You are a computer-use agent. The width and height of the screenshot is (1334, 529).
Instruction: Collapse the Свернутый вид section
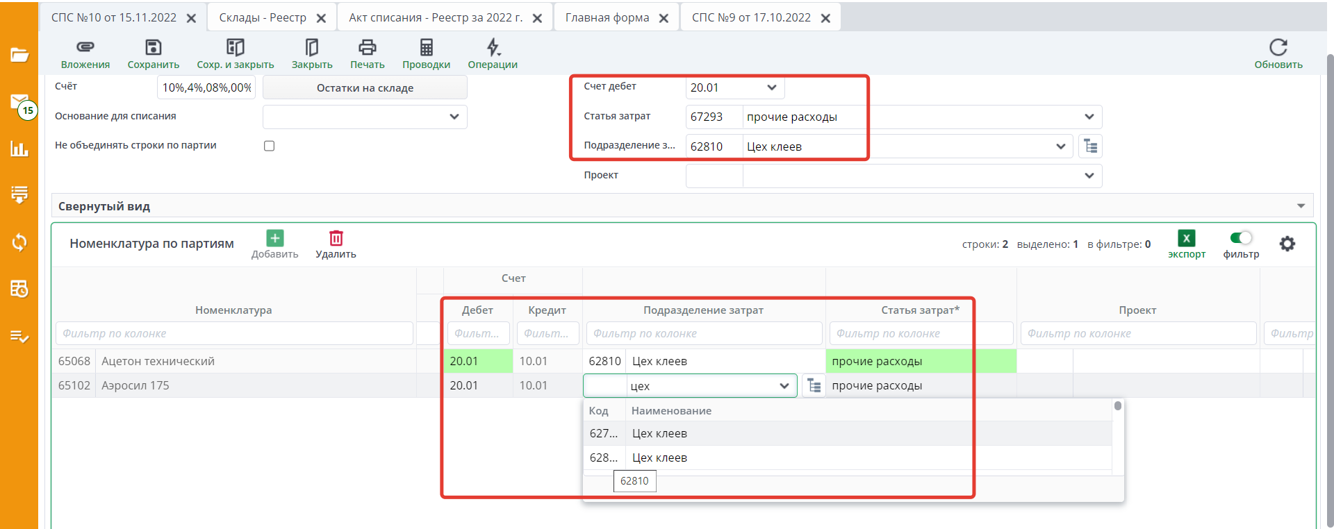1301,206
